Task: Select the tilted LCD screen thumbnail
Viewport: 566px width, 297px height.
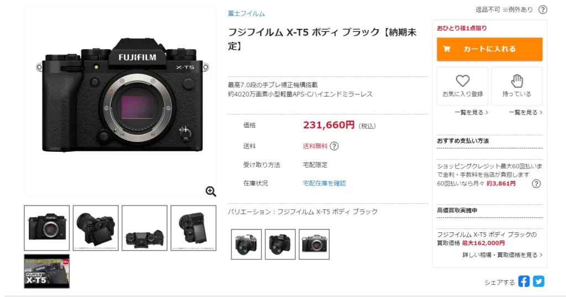Action: [x=96, y=228]
